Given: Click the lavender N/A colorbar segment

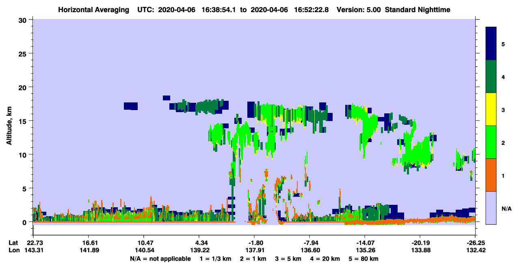Looking at the screenshot, I should click(491, 208).
